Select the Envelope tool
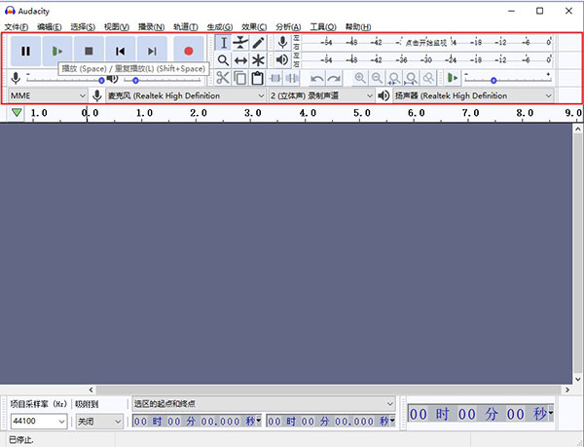Image resolution: width=584 pixels, height=447 pixels. click(240, 42)
